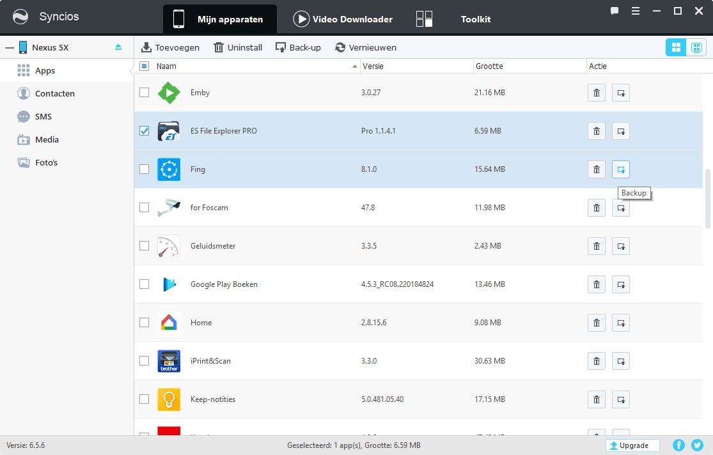
Task: Switch to the large grid view
Action: click(676, 47)
